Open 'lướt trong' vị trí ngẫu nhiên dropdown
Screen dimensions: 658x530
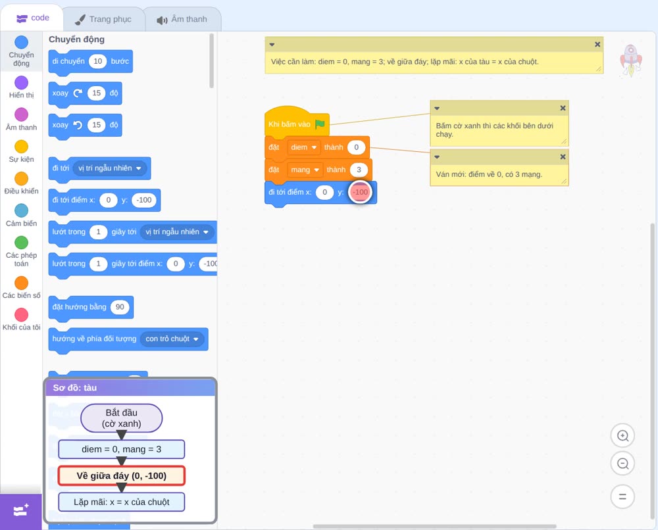coord(177,232)
